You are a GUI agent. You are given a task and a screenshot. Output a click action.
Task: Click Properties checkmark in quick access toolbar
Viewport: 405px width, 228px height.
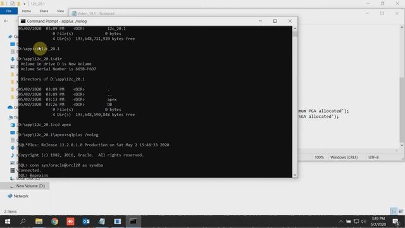pos(13,4)
